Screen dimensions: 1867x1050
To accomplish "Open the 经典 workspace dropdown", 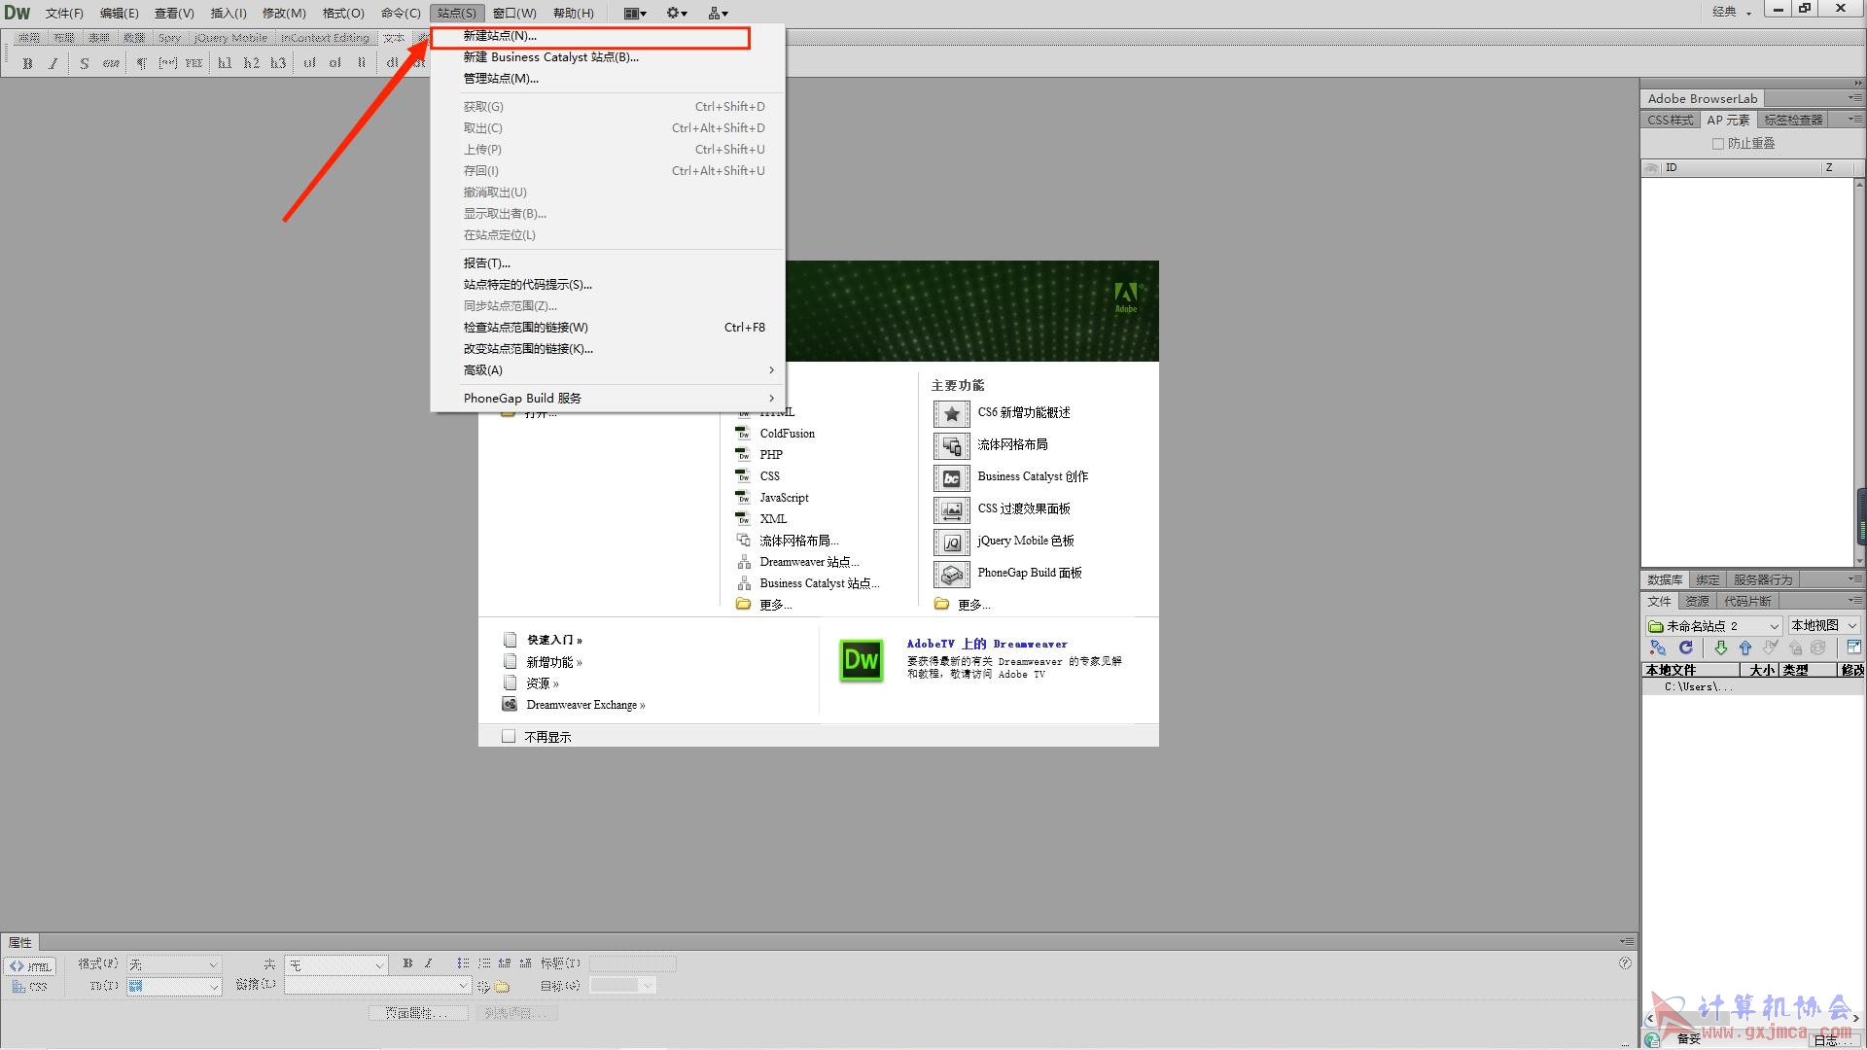I will pos(1732,12).
